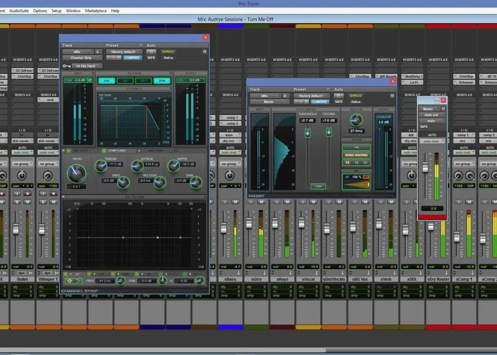
Task: Open the Marketplace menu
Action: 96,11
